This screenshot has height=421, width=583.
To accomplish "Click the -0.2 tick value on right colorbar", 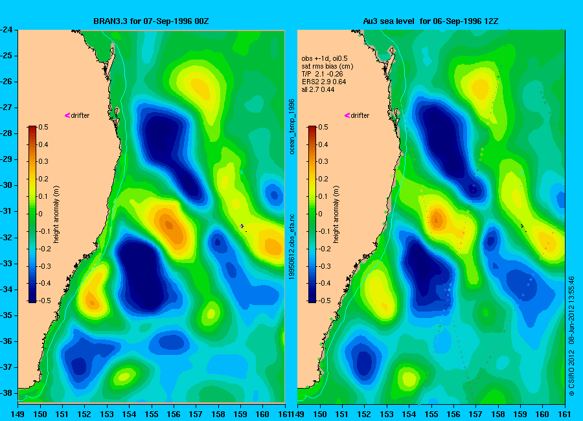I will point(325,249).
